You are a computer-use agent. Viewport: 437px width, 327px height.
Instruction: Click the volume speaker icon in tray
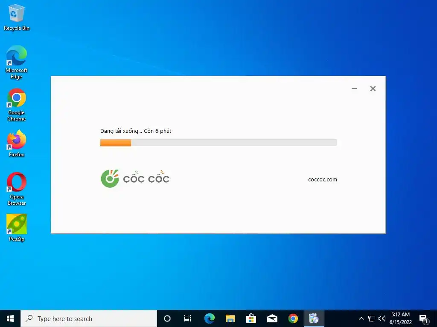(x=382, y=318)
